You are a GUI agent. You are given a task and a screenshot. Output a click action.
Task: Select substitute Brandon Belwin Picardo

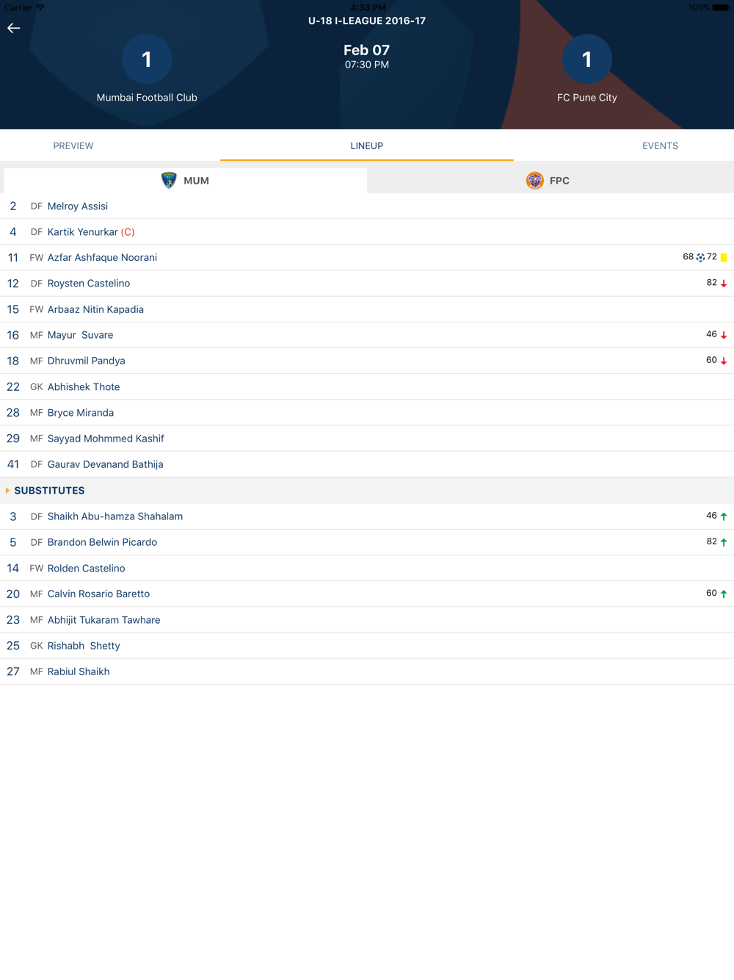point(367,542)
